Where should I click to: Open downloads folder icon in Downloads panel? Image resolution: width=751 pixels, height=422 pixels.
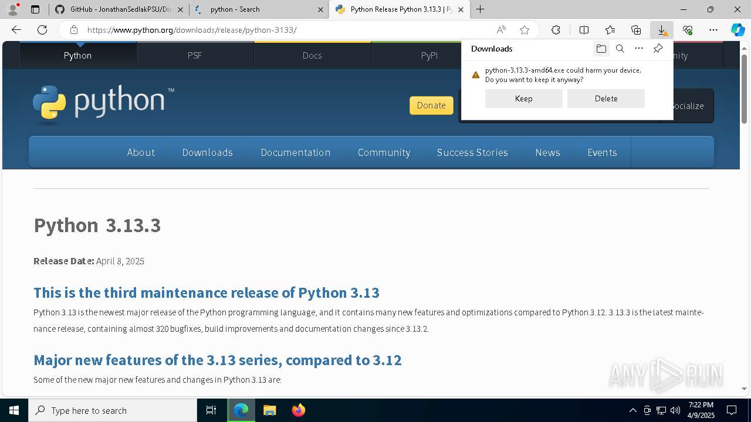pyautogui.click(x=601, y=49)
